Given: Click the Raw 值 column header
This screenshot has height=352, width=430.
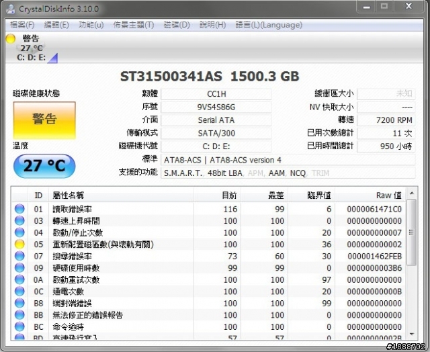Looking at the screenshot, I should coord(370,195).
